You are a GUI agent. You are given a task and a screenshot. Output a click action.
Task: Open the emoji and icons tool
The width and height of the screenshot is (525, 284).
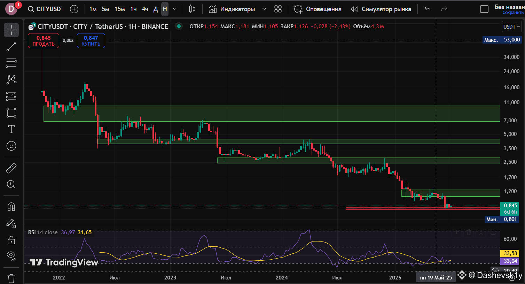tap(11, 146)
